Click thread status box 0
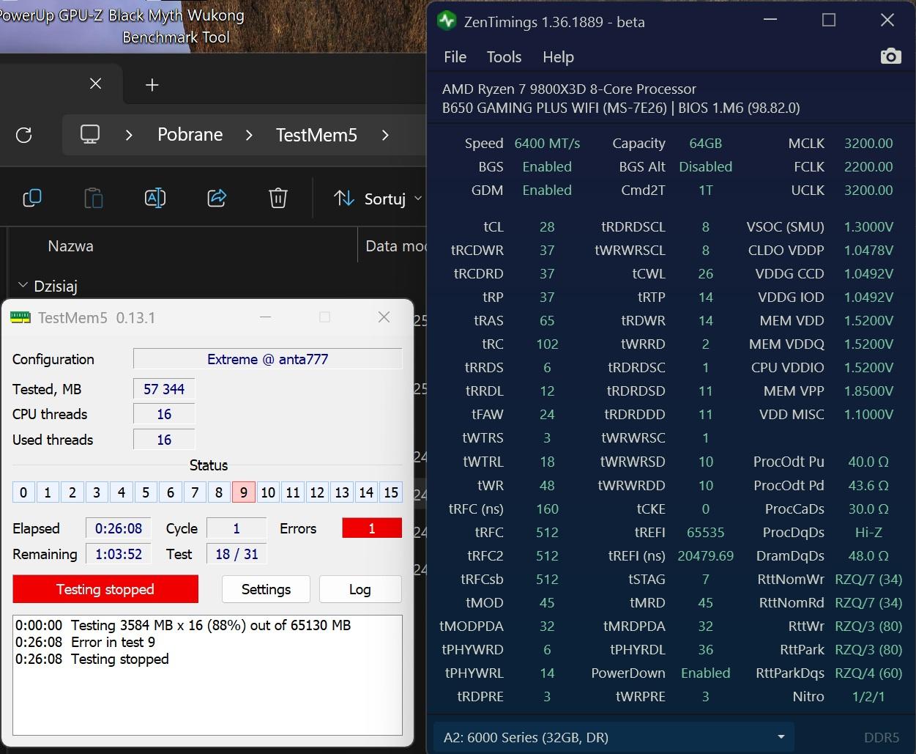This screenshot has height=754, width=916. 23,492
